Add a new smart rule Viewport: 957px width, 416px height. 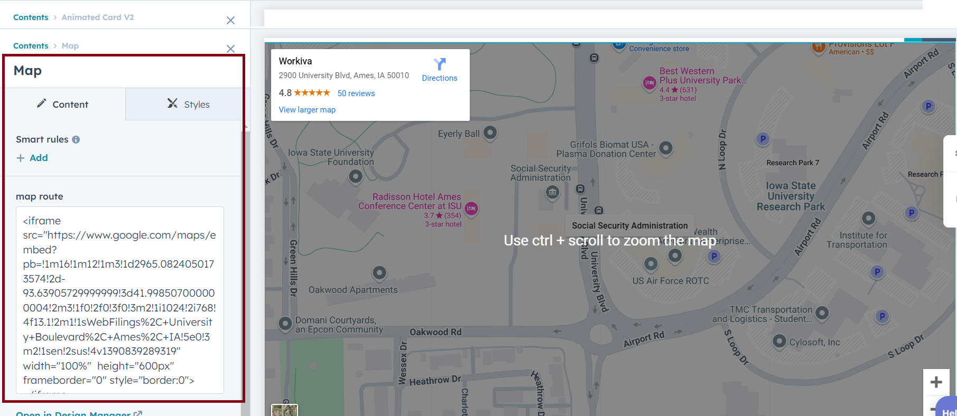[32, 158]
